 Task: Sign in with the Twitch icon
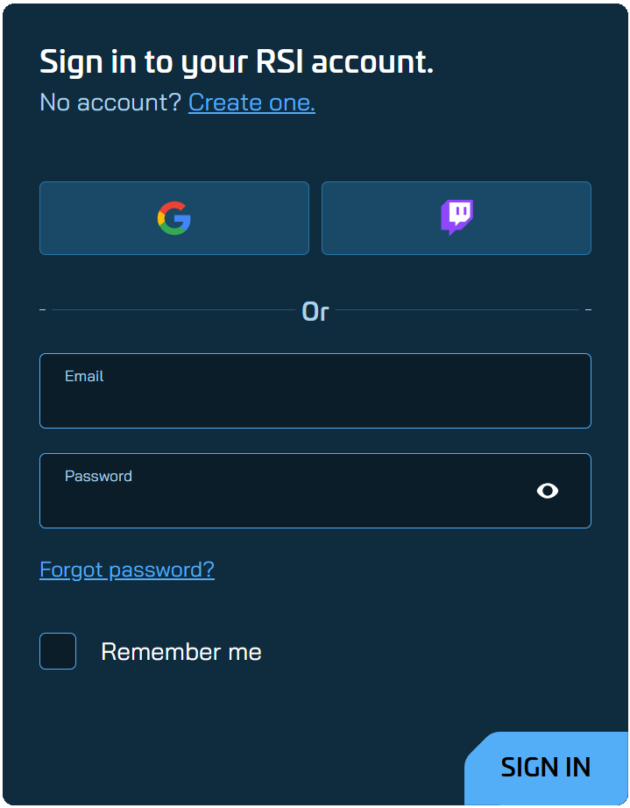coord(457,218)
